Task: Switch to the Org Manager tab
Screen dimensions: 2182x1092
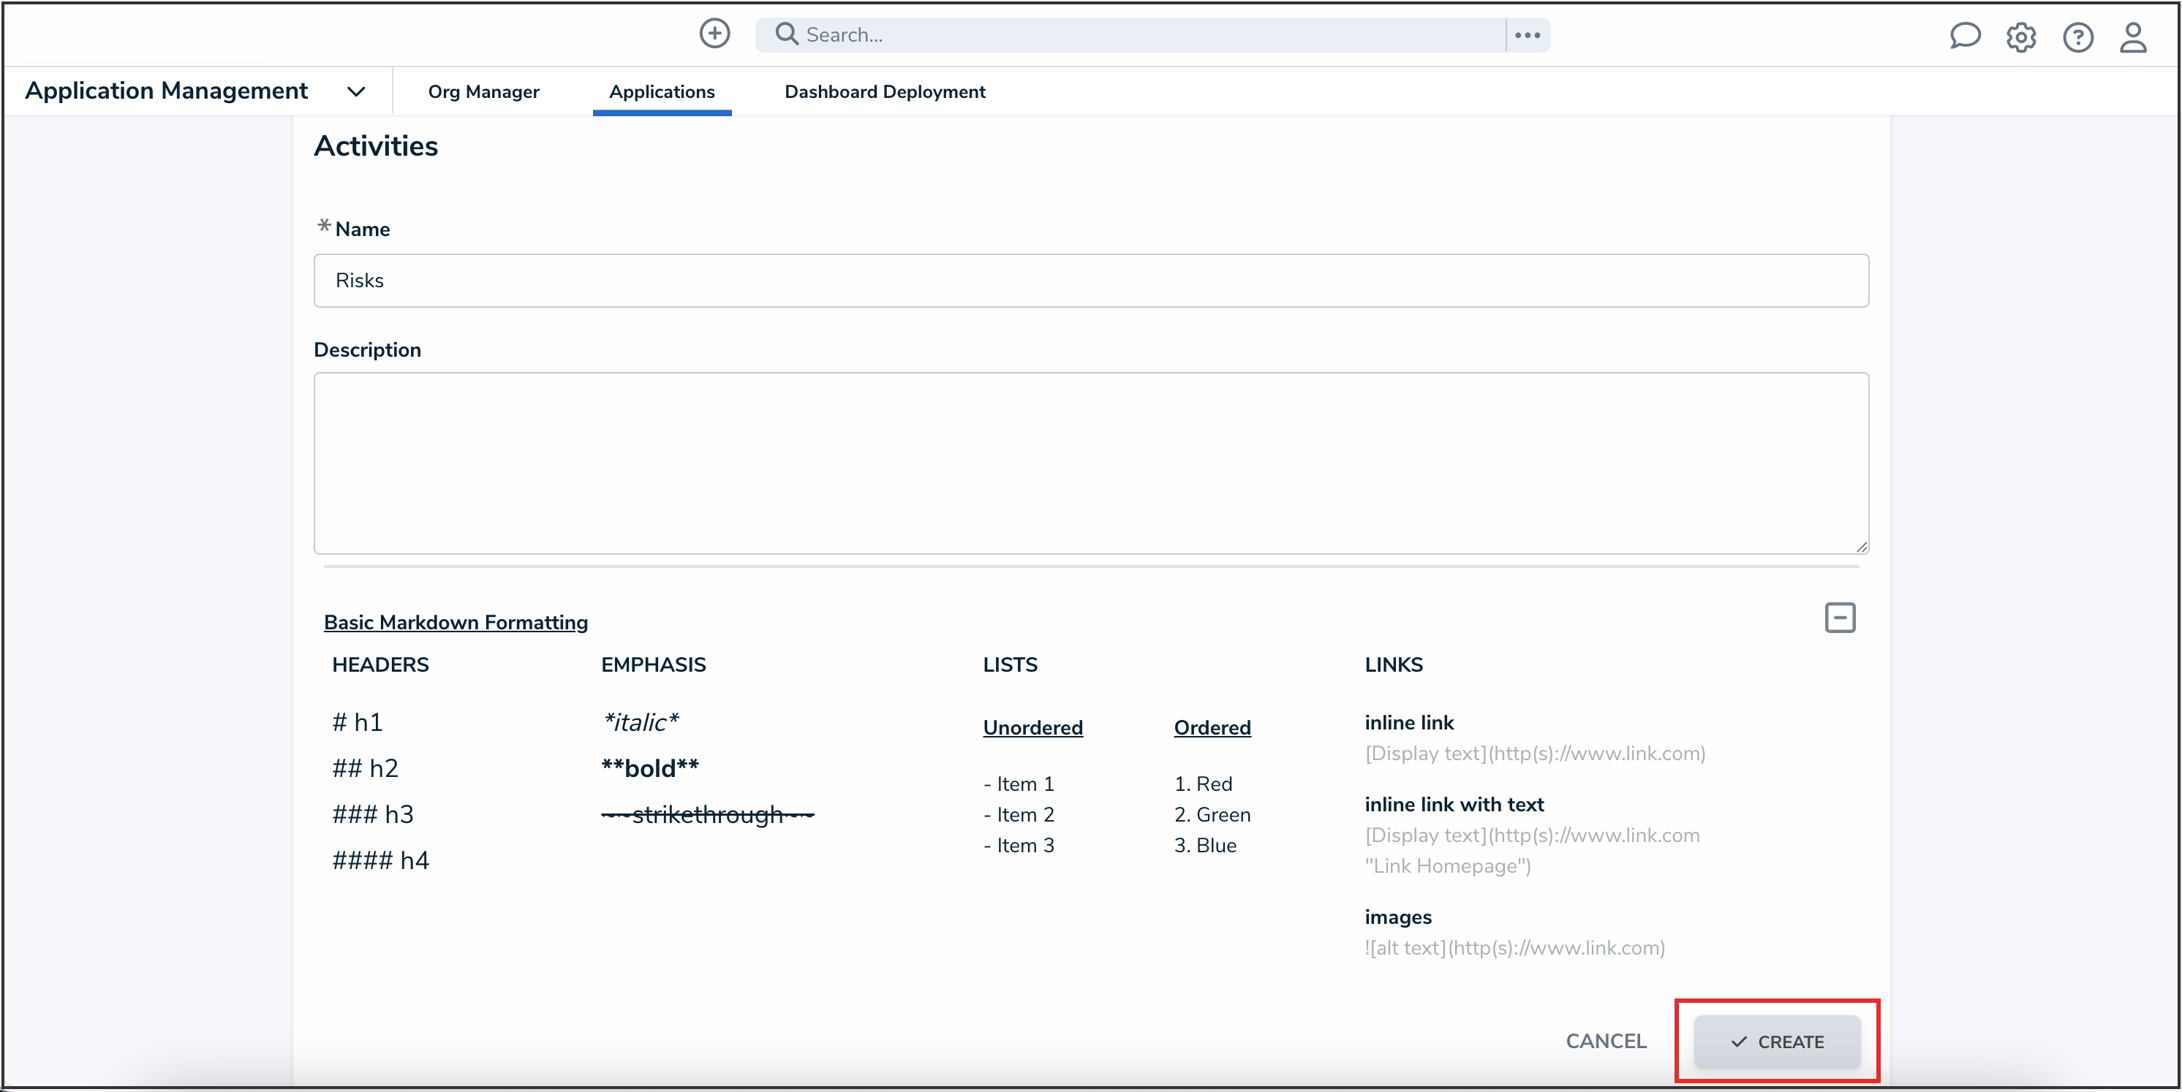Action: (x=483, y=91)
